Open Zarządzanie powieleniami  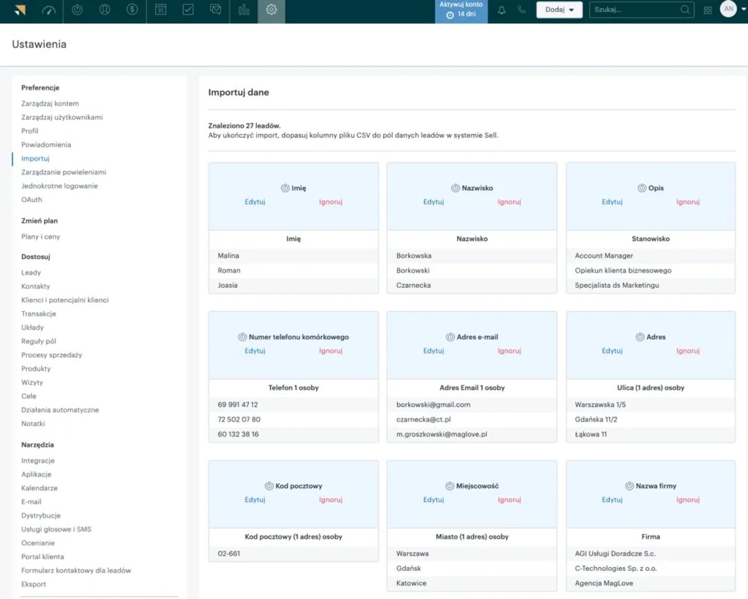(64, 172)
